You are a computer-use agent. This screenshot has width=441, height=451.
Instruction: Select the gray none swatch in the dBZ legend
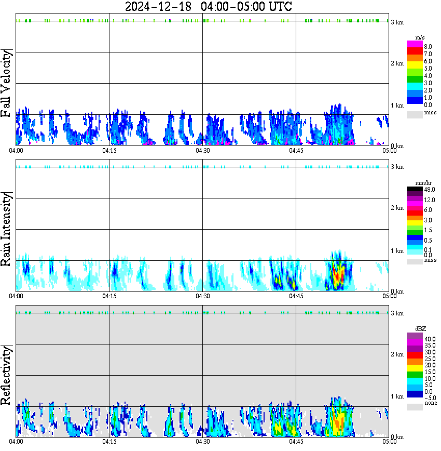(415, 407)
